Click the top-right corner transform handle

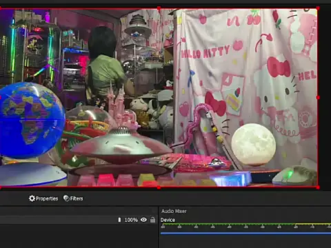(318, 8)
